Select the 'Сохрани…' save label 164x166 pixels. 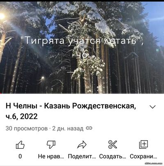coord(143,156)
